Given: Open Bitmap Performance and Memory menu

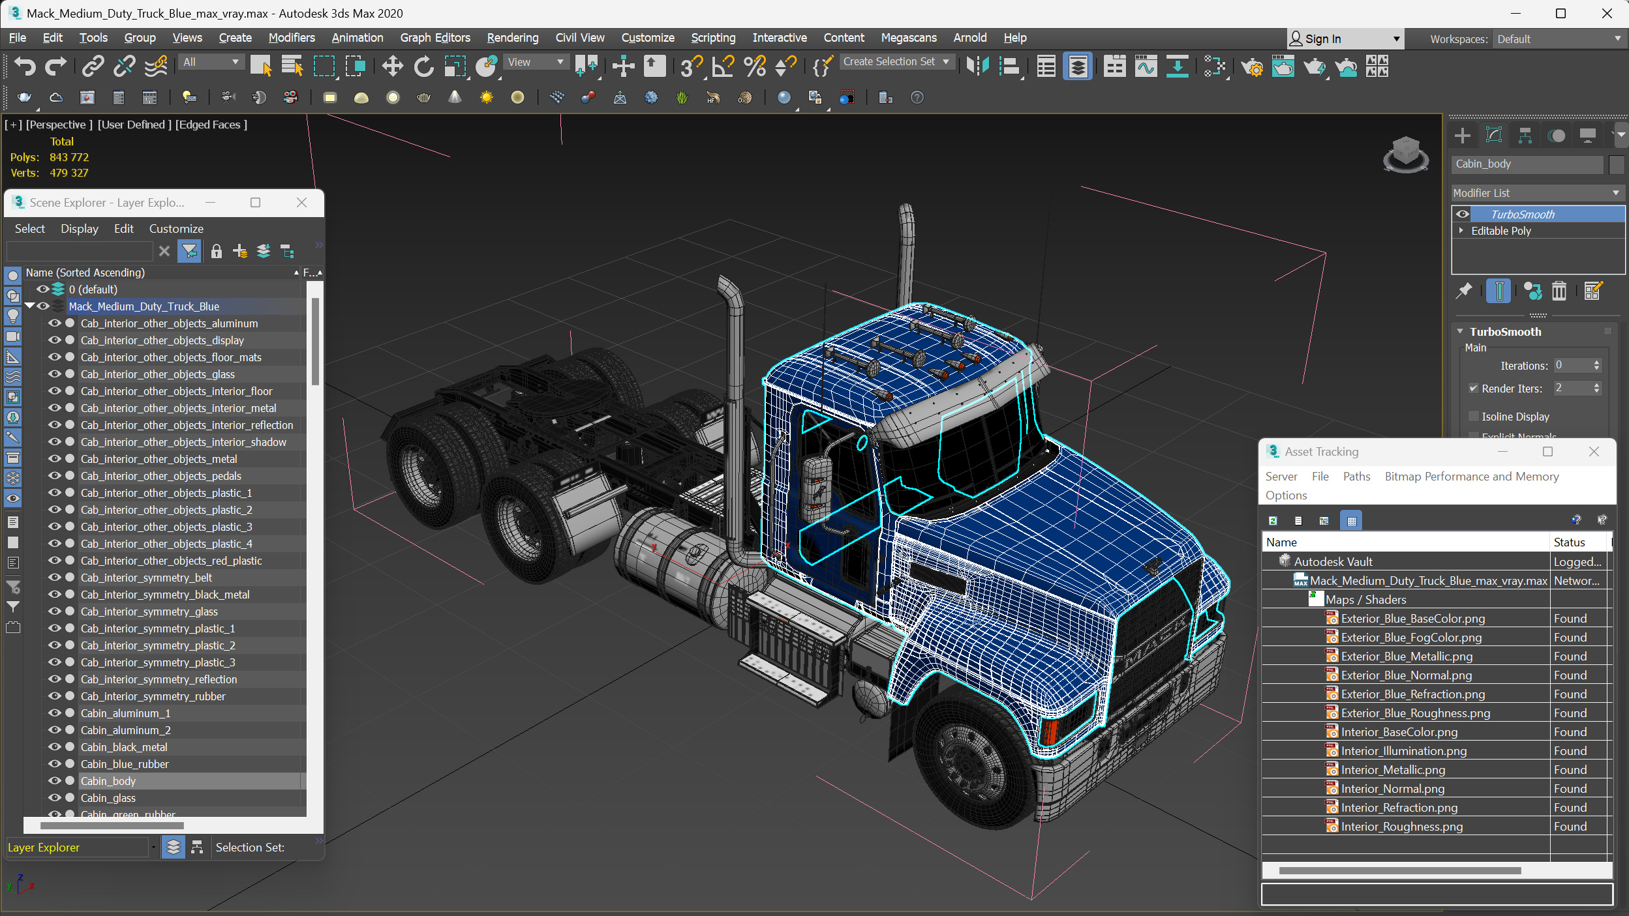Looking at the screenshot, I should 1471,477.
